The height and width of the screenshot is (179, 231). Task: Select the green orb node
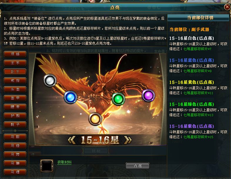118,99
